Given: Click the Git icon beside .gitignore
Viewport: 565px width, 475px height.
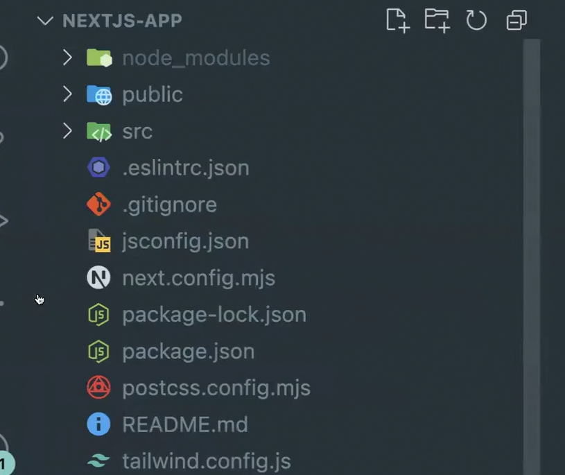Looking at the screenshot, I should 98,204.
